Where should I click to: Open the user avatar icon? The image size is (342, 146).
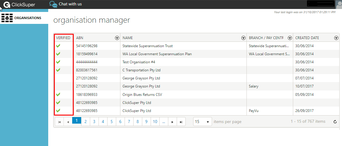(x=339, y=4)
